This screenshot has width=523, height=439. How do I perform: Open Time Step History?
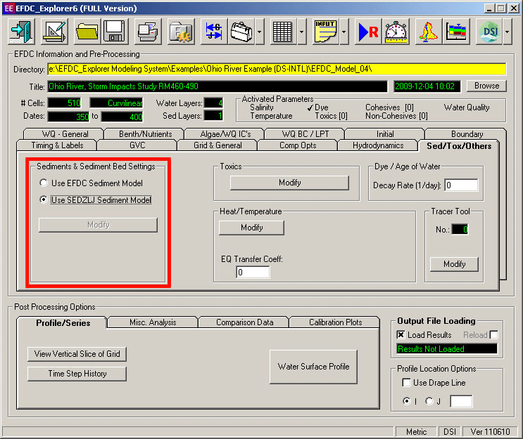[77, 374]
